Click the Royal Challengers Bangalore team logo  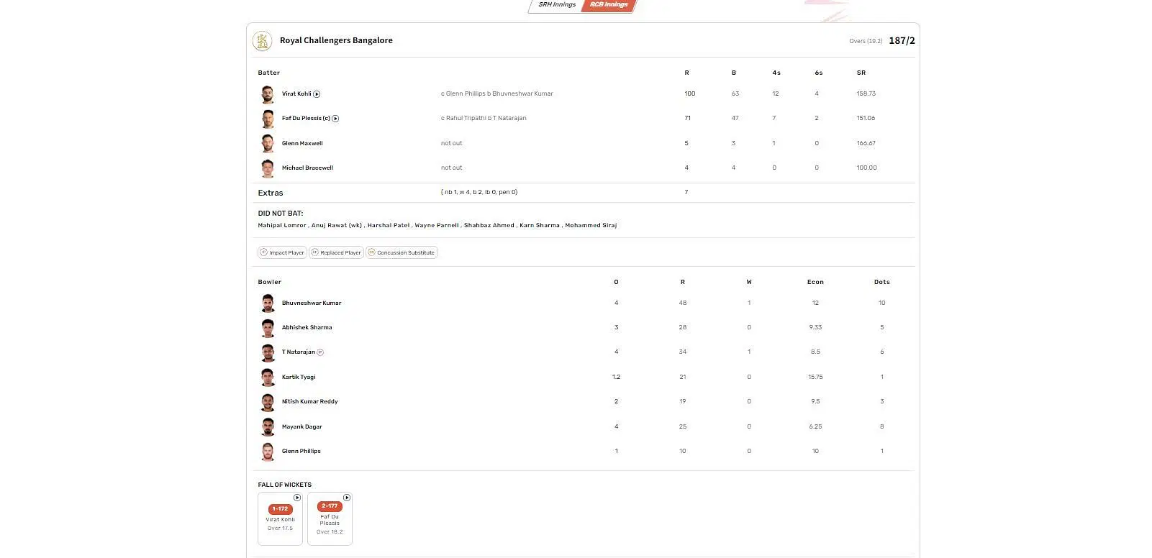(x=262, y=41)
